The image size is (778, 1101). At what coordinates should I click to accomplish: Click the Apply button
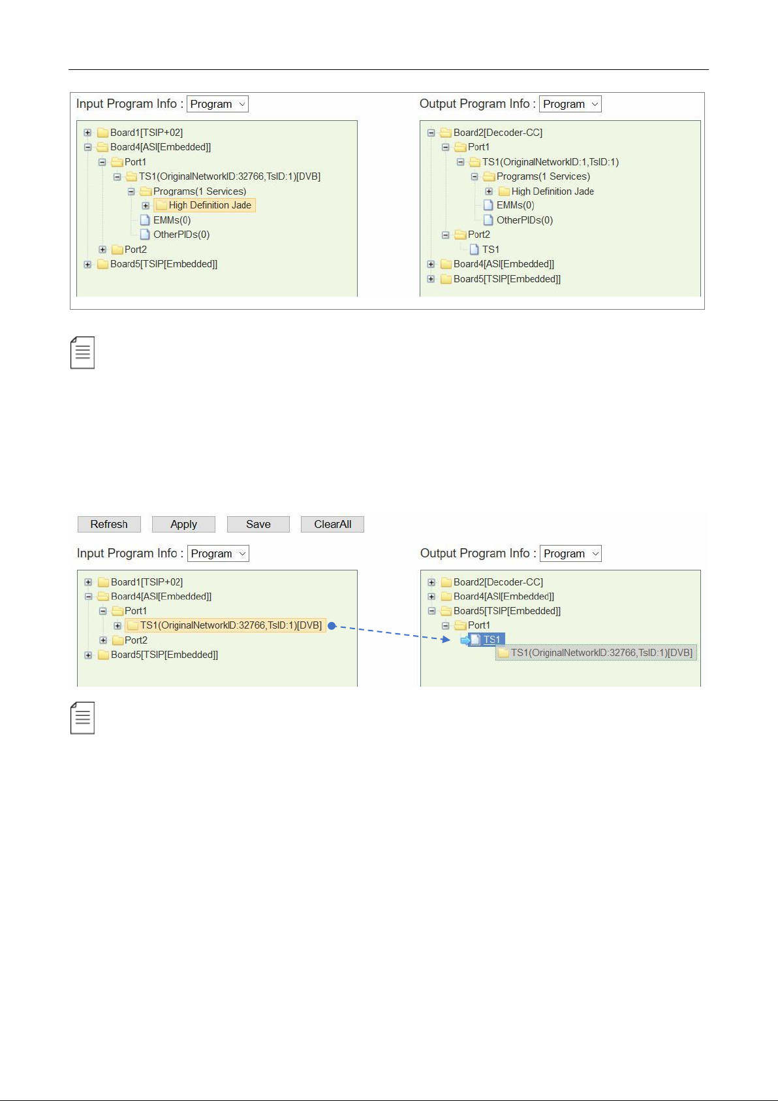click(x=183, y=524)
